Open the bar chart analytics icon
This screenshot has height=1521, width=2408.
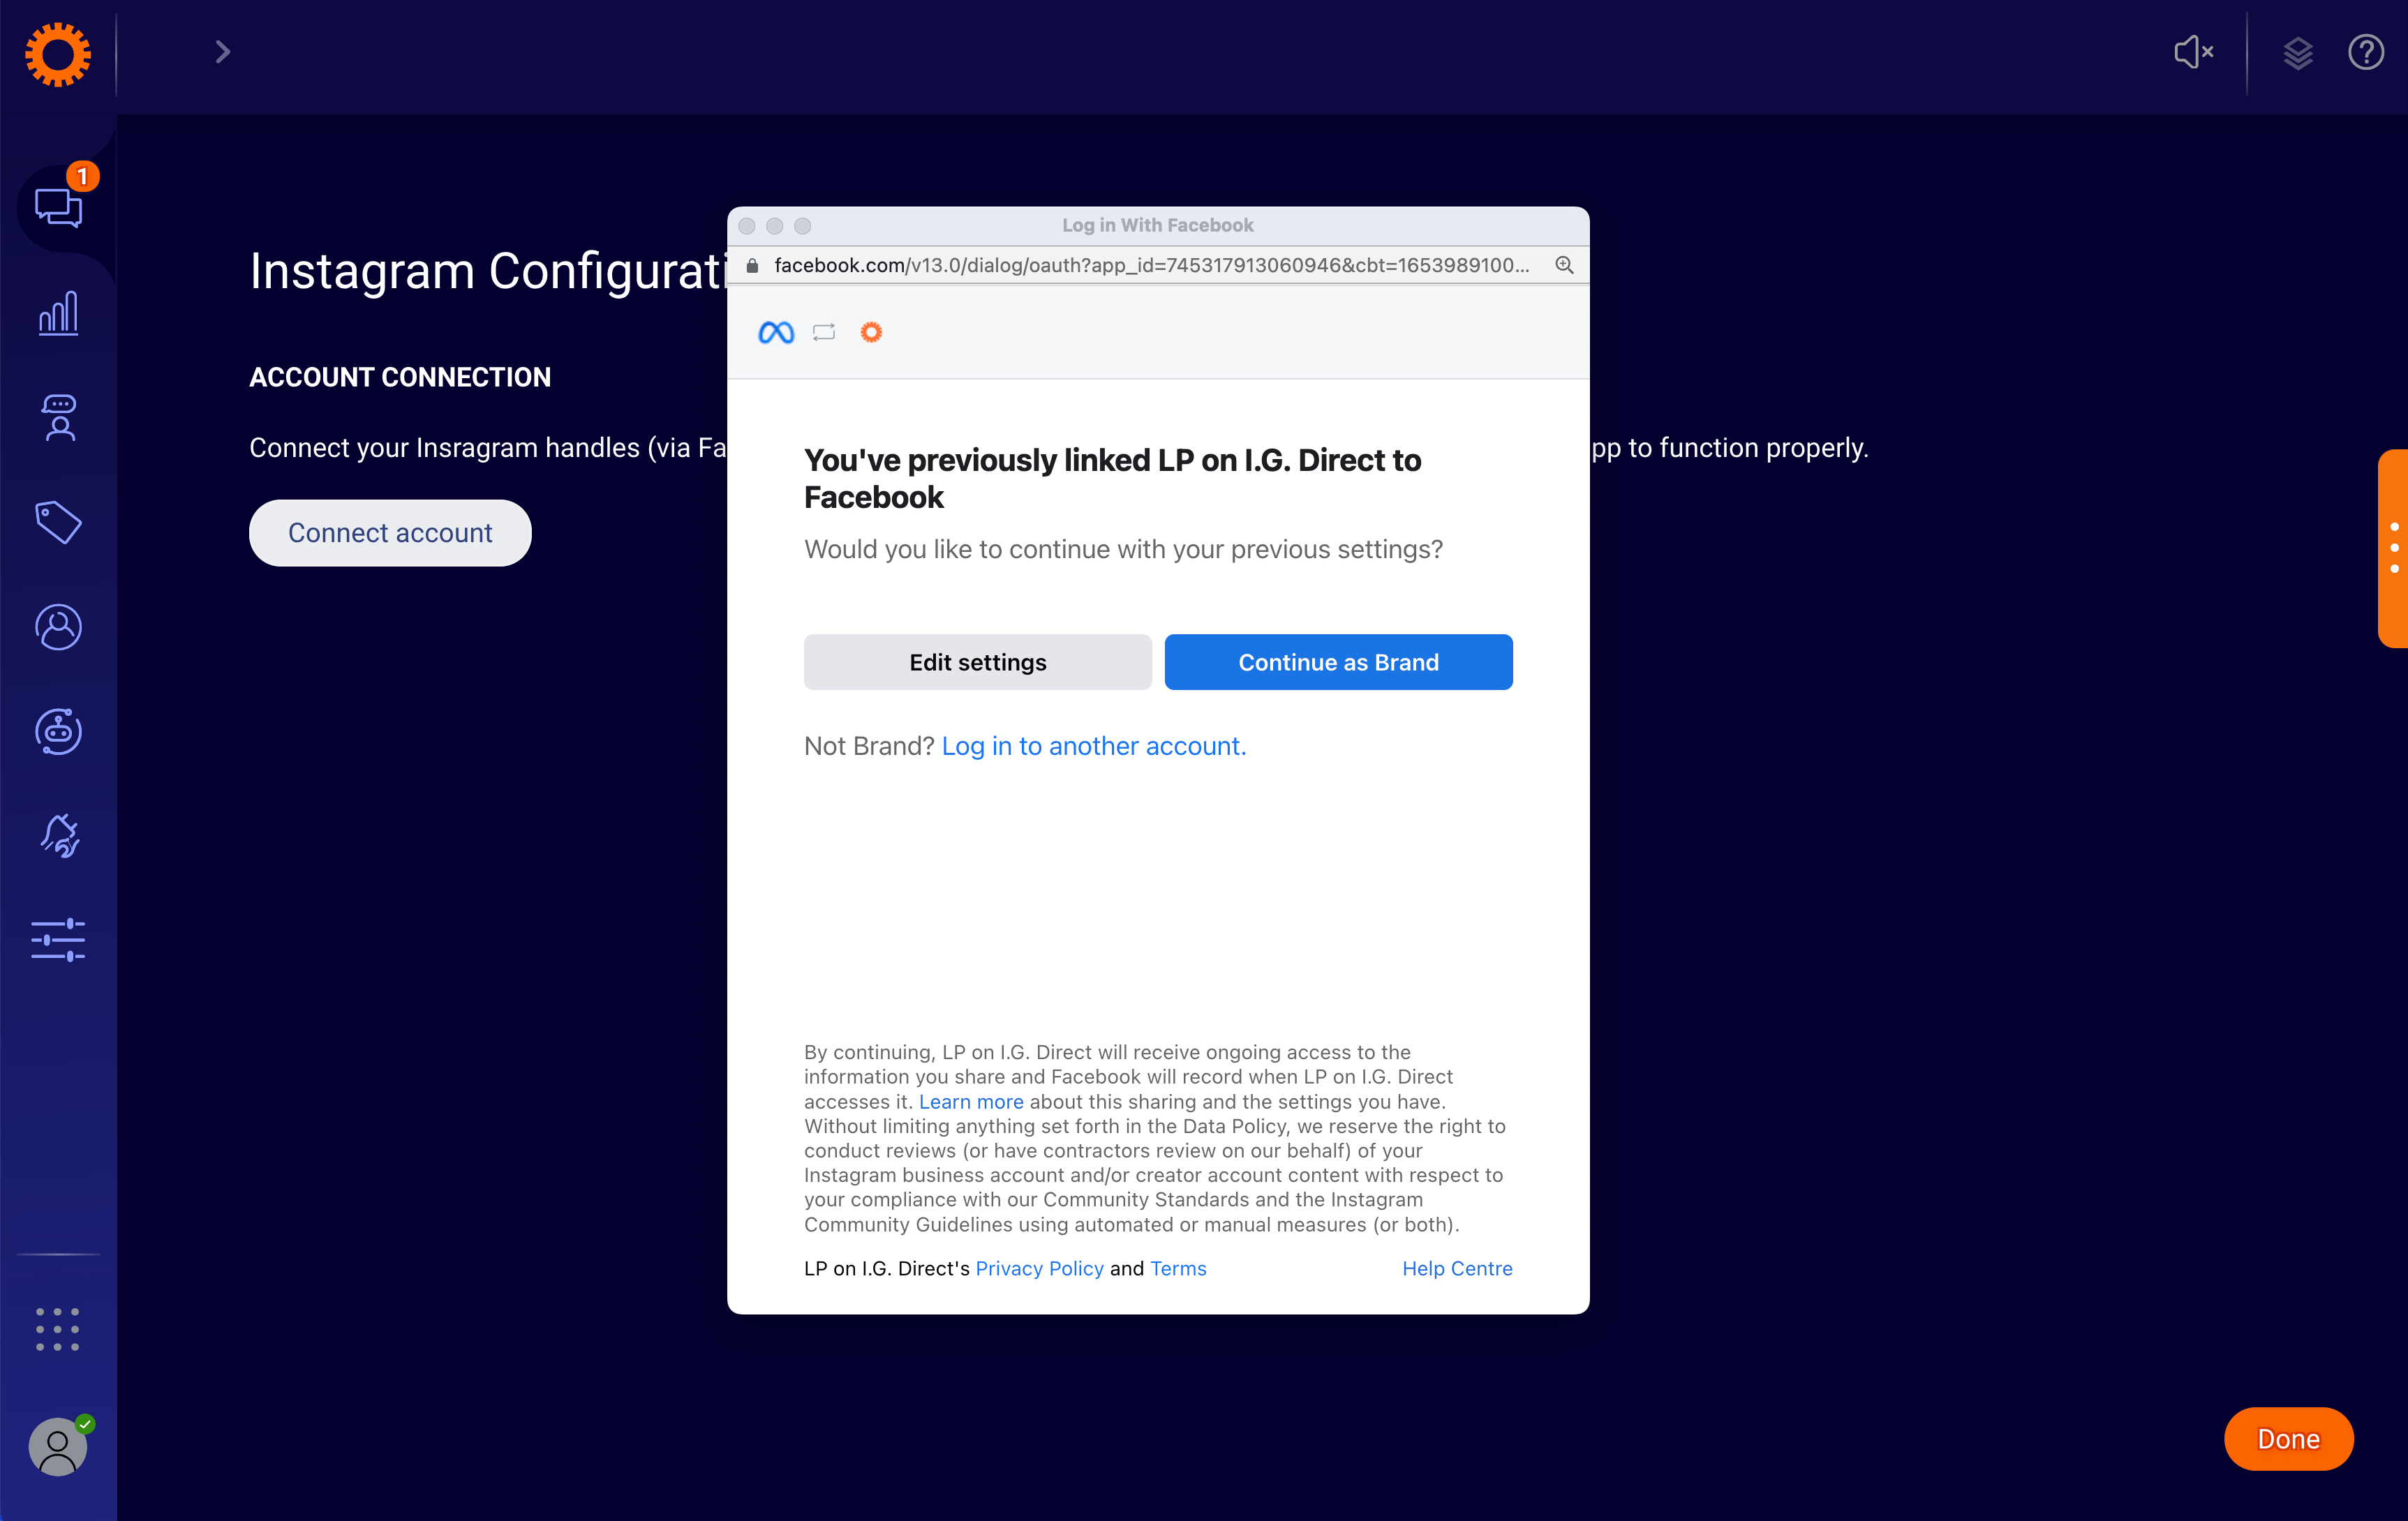click(x=59, y=313)
